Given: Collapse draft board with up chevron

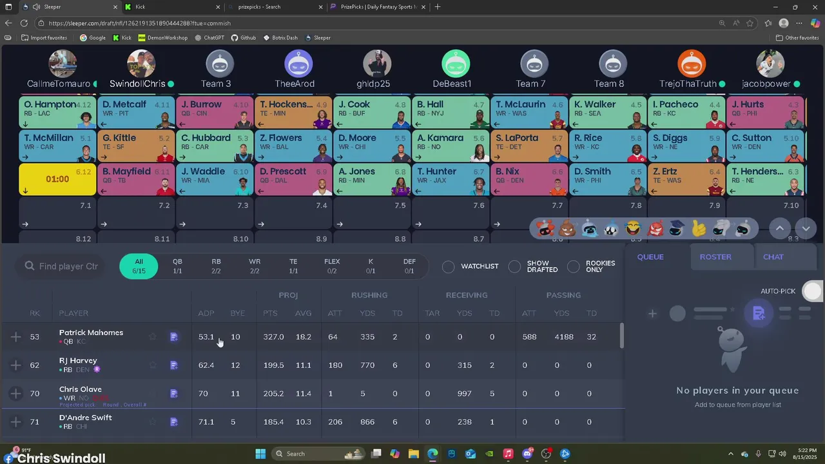Looking at the screenshot, I should (x=780, y=228).
